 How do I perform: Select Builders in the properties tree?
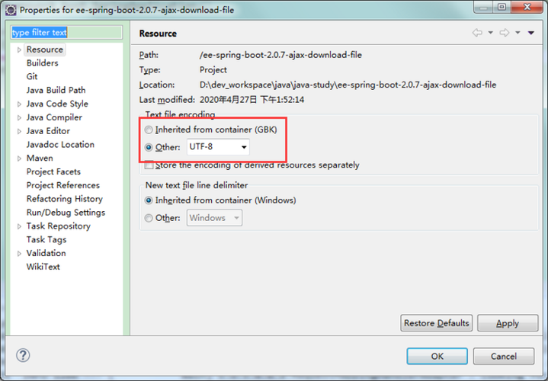click(x=42, y=63)
